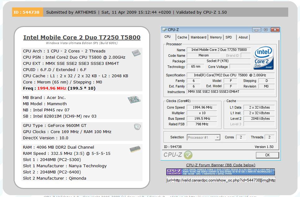Click the Package field showing Socket P (478)

(219, 61)
